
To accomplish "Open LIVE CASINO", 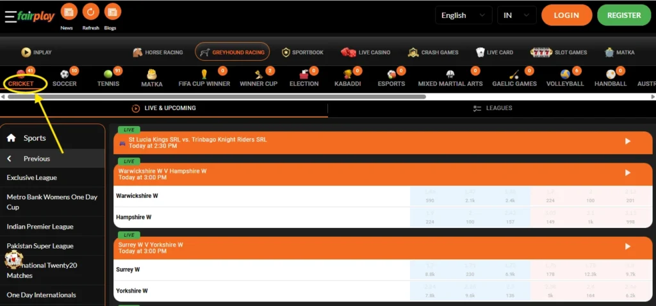I will pos(366,52).
